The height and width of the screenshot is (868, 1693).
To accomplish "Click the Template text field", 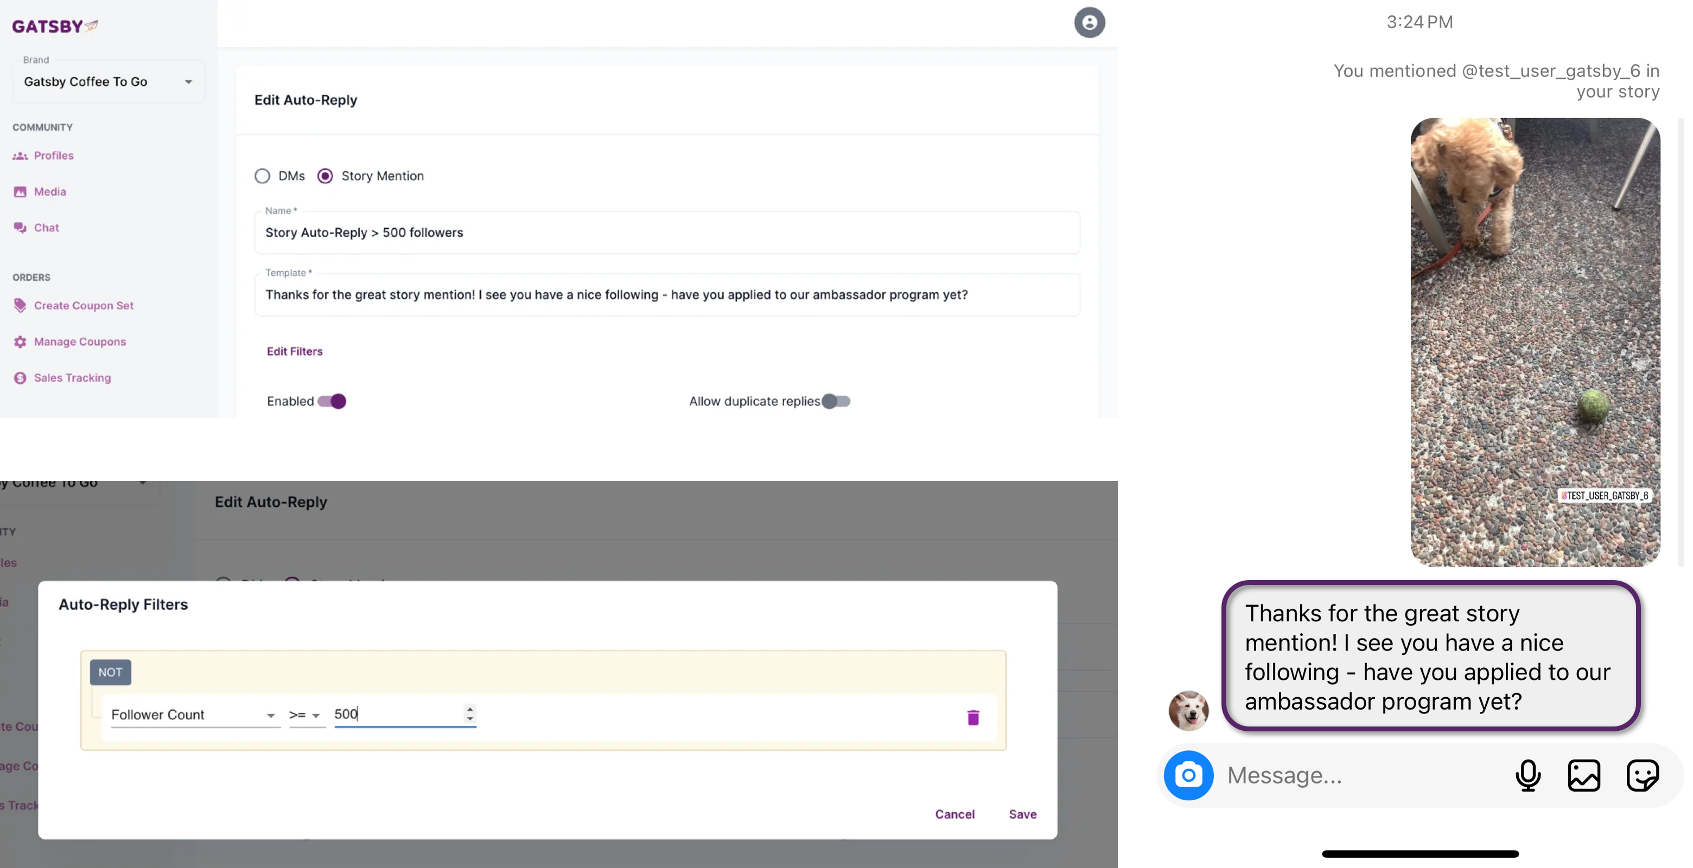I will point(666,295).
